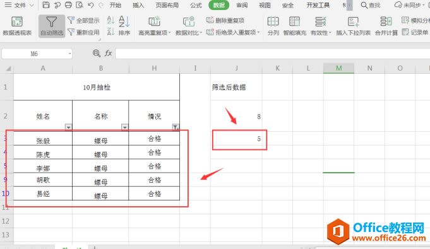Click the zoom magnifier beside fx
This screenshot has width=430, height=249.
pyautogui.click(x=96, y=53)
